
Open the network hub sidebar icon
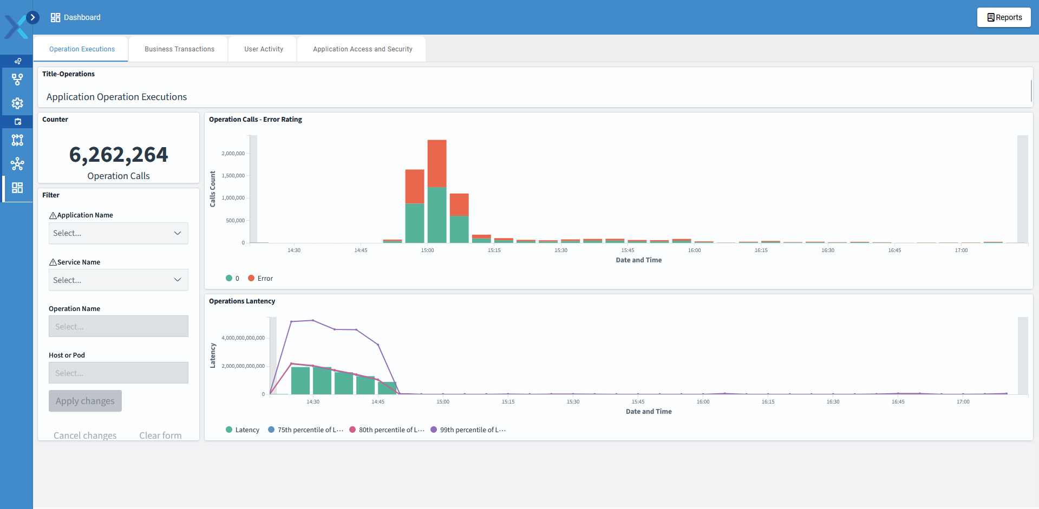[17, 164]
